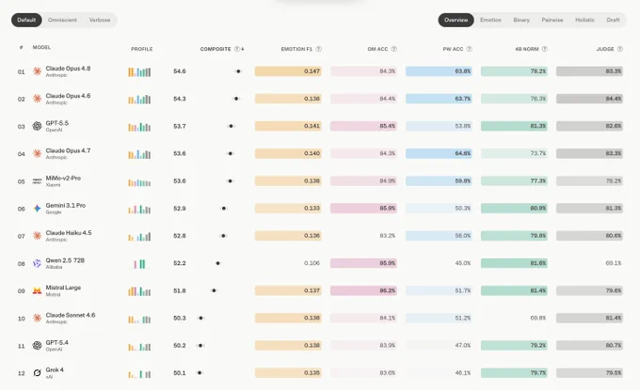Viewport: 640px width, 390px height.
Task: Sort by the Composite column arrow
Action: pos(243,49)
